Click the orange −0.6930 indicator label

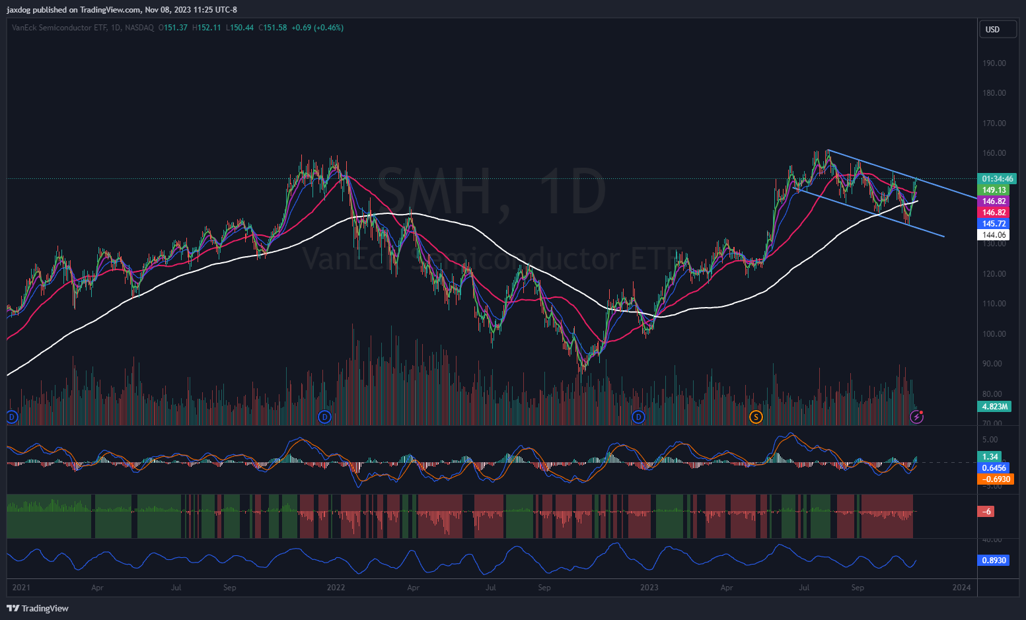[996, 479]
